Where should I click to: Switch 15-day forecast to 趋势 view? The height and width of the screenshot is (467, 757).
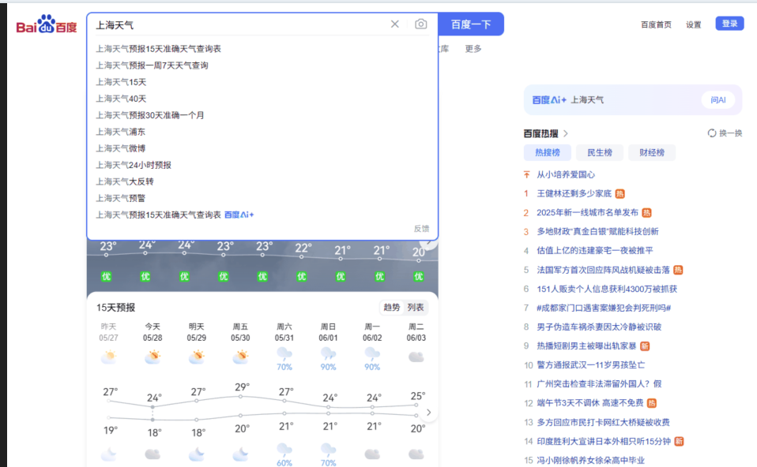click(x=391, y=307)
